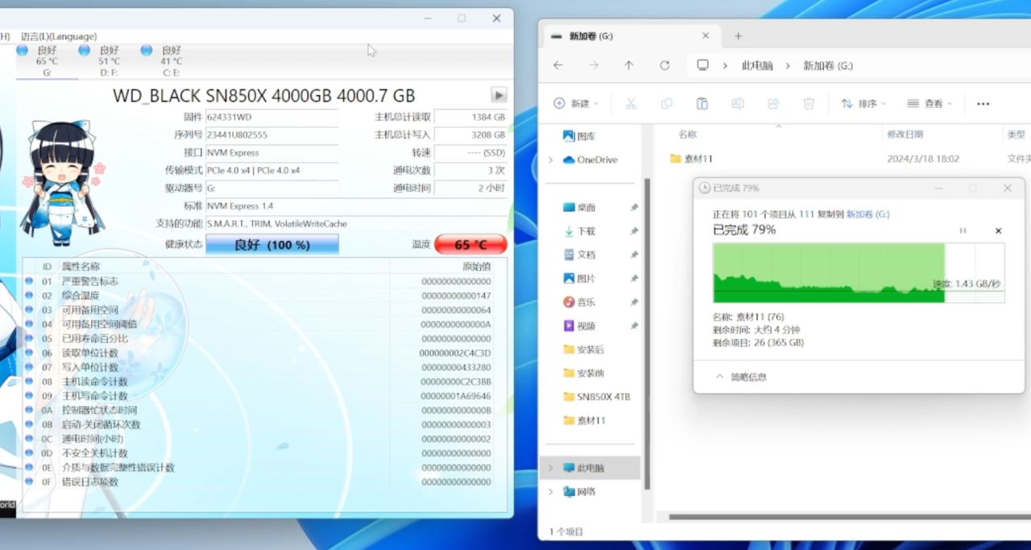
Task: Open the OneDrive navigation item
Action: [x=590, y=159]
